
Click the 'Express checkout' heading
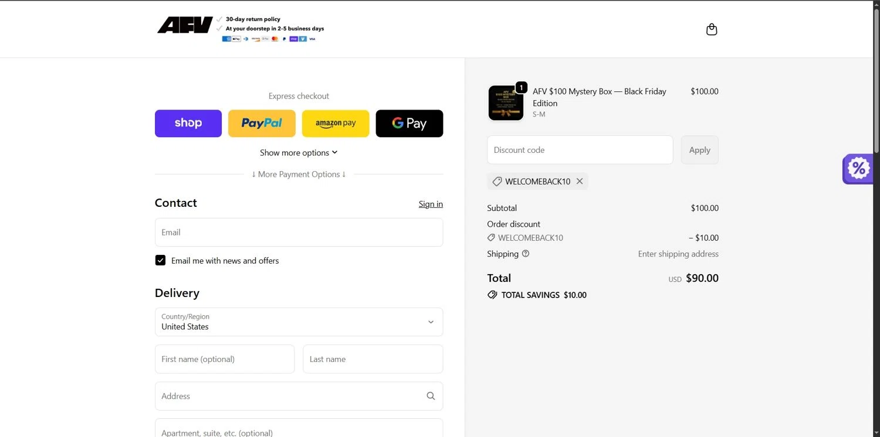click(x=299, y=96)
